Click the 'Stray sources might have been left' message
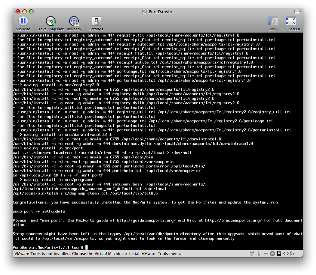The image size is (316, 275). tap(158, 236)
